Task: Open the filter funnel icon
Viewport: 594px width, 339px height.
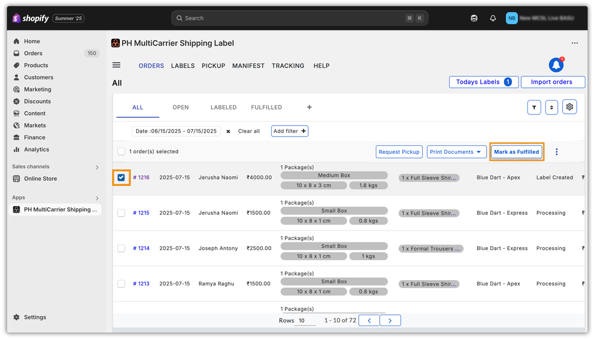Action: tap(534, 107)
